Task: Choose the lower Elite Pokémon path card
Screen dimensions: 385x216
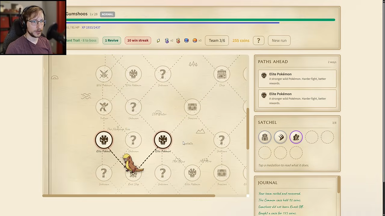Action: coord(297,98)
